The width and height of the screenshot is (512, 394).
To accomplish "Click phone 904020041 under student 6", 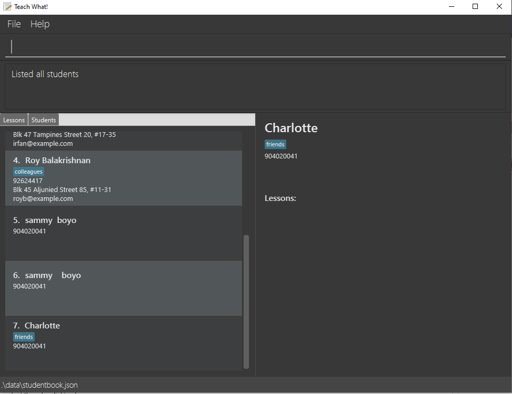I will point(29,286).
